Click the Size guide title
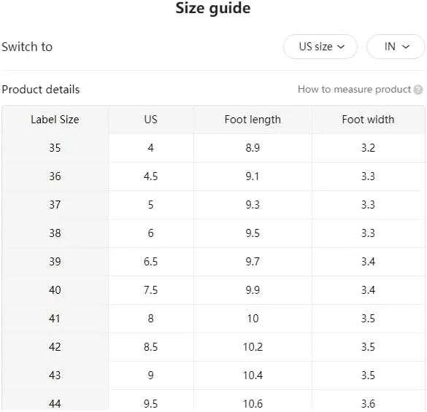The image size is (427, 412). tap(213, 8)
